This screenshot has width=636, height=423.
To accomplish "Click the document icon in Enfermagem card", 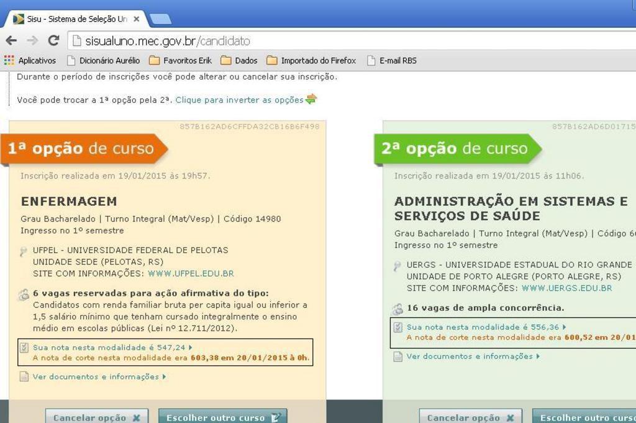I will click(24, 376).
